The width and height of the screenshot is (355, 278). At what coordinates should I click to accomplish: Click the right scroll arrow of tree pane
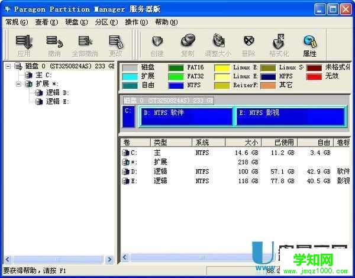(x=109, y=259)
